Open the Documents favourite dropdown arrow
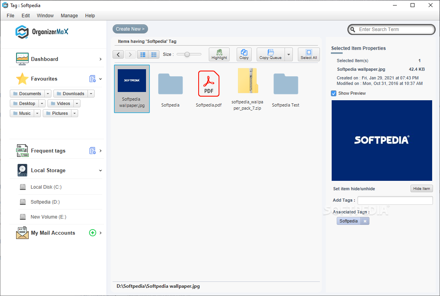Image resolution: width=440 pixels, height=296 pixels. (x=48, y=94)
